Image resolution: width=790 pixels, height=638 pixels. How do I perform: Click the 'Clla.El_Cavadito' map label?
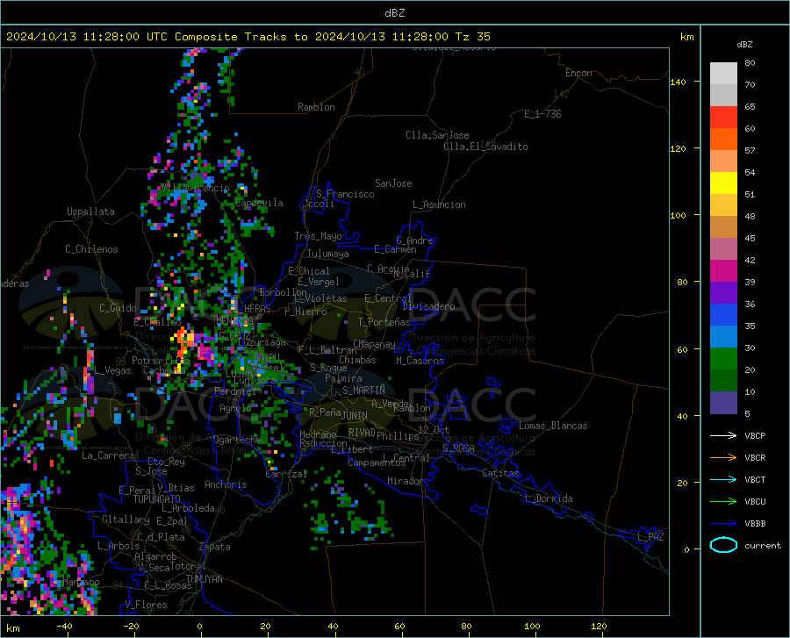pyautogui.click(x=485, y=147)
